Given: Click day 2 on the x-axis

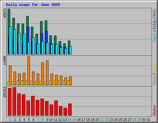Looking at the screenshot, I should pyautogui.click(x=15, y=120).
